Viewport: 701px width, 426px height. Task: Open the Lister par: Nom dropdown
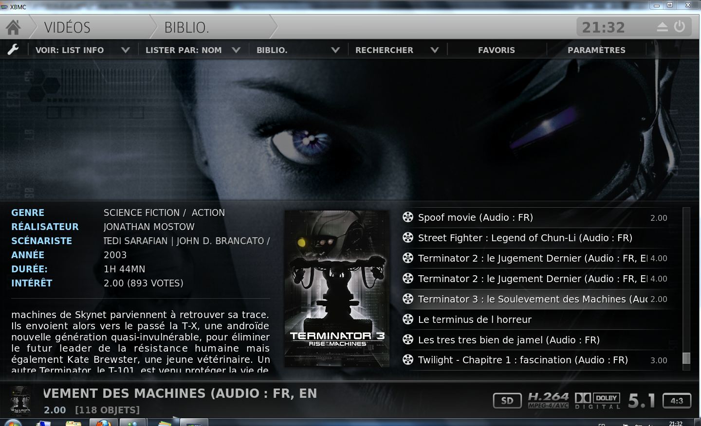[236, 50]
